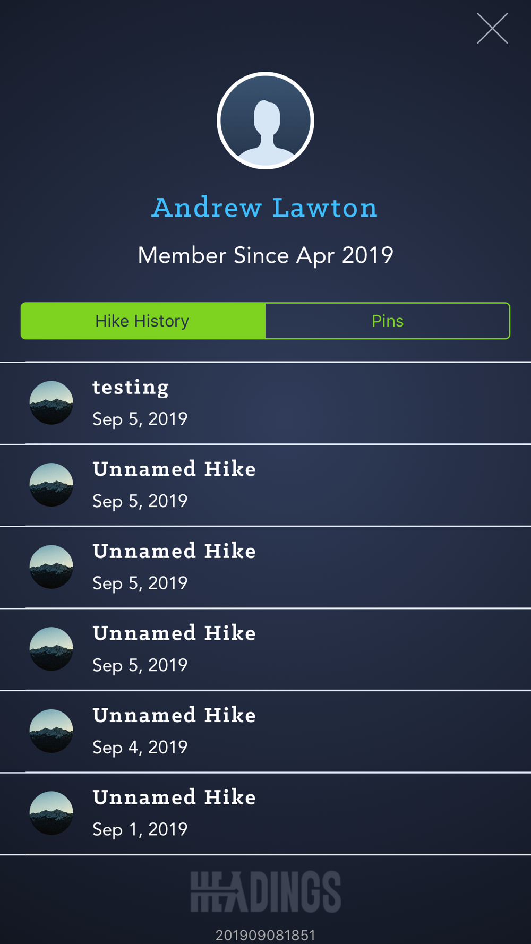Screen dimensions: 531x944
Task: Tap mountain icon for the Sep 4 hike
Action: pyautogui.click(x=52, y=731)
